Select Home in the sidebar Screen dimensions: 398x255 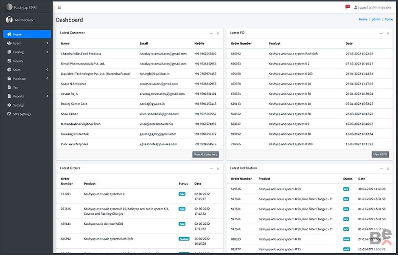point(27,34)
